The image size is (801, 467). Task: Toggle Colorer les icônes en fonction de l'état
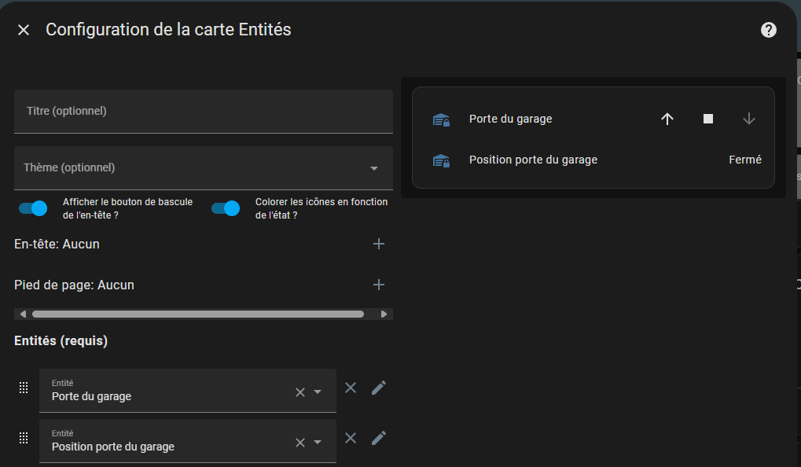pyautogui.click(x=226, y=208)
